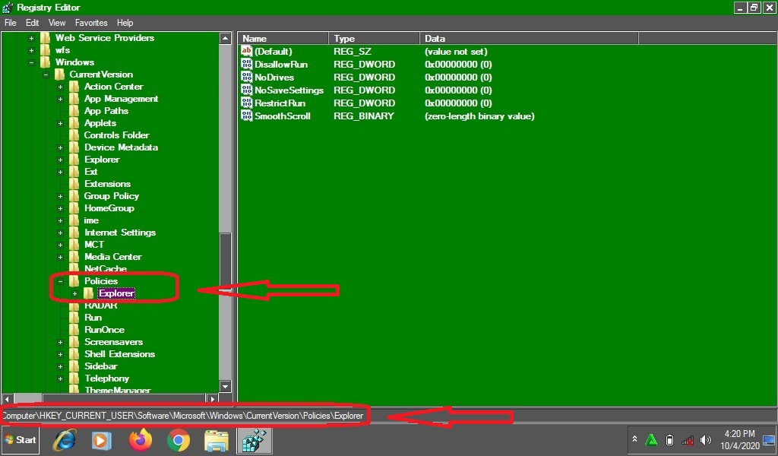Click the Start button
The image size is (778, 456).
click(20, 439)
